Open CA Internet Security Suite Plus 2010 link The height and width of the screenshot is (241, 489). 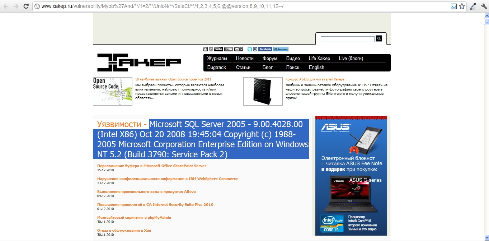pos(155,205)
